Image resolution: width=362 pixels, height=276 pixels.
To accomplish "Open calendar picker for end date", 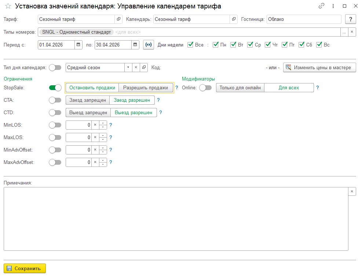I will (x=135, y=45).
